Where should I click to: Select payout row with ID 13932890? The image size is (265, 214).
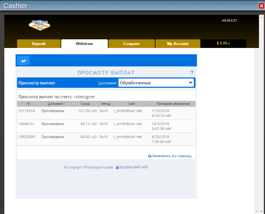click(27, 137)
